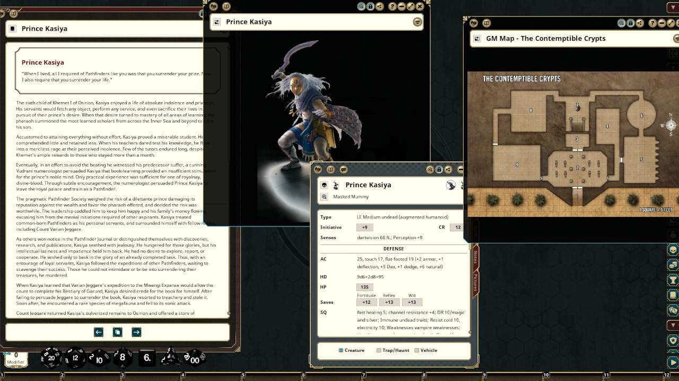Select the Trap/Haunt radio button
The height and width of the screenshot is (381, 679).
tap(379, 350)
